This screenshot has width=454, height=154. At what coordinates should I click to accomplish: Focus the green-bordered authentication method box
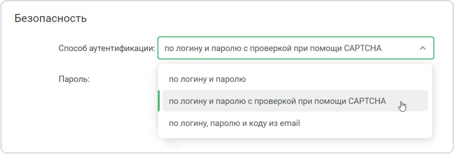tap(296, 48)
